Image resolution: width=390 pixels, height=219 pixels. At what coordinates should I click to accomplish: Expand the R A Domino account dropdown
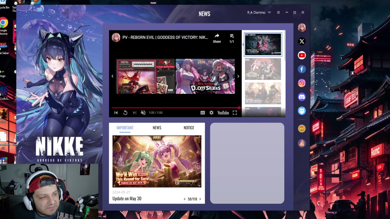tap(269, 12)
